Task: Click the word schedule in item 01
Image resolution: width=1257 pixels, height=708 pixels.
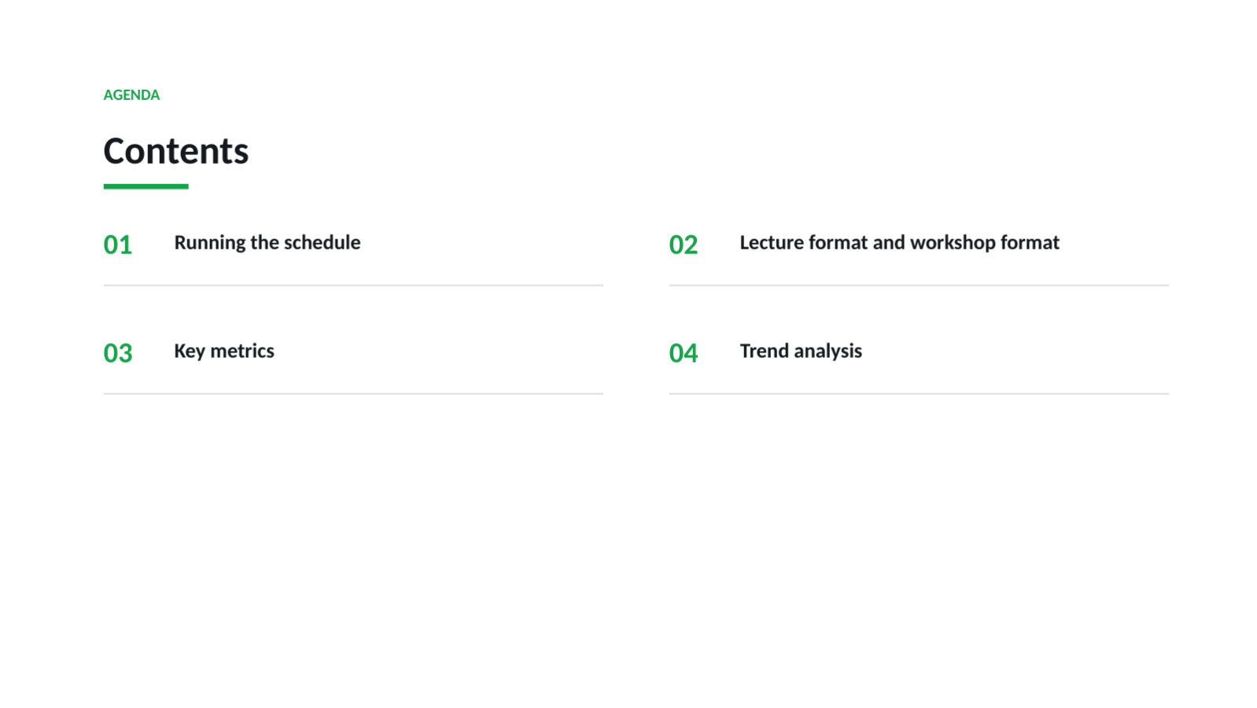Action: point(322,242)
